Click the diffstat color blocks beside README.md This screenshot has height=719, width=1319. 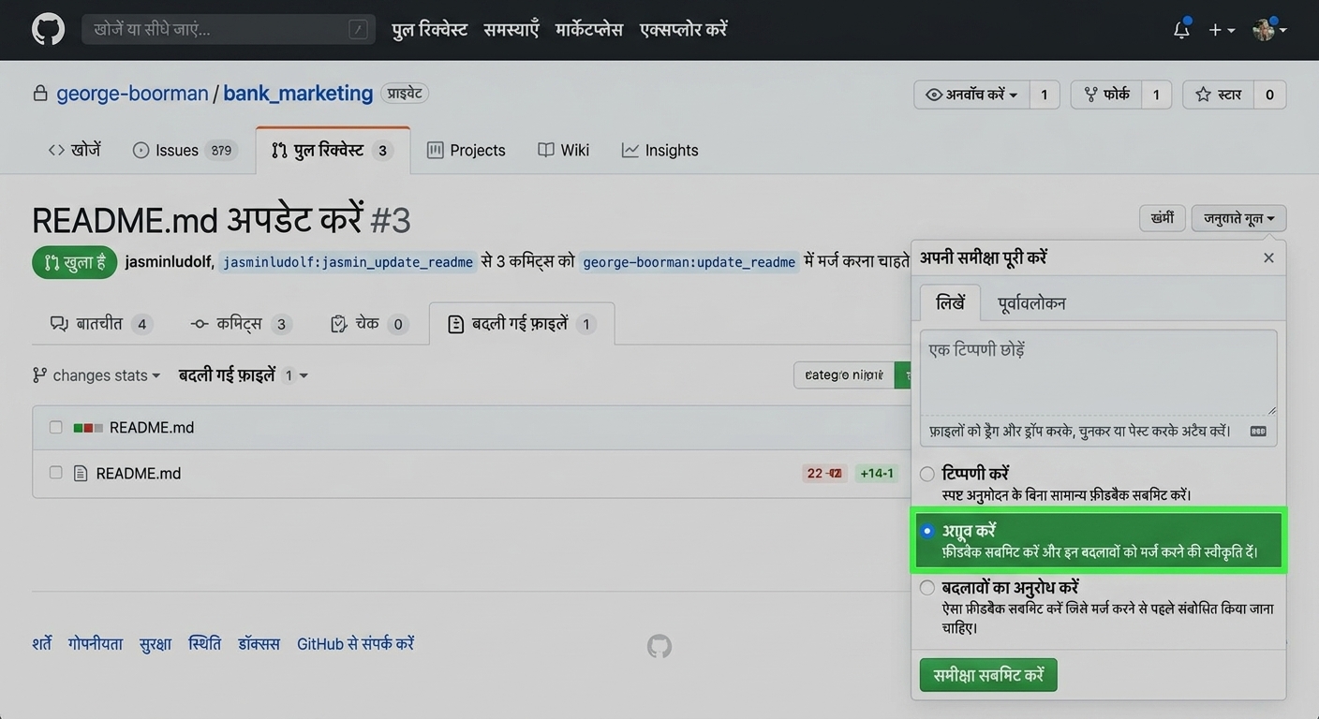click(x=88, y=428)
